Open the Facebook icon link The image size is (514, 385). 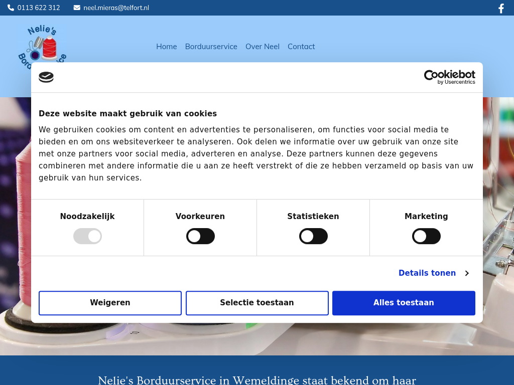pyautogui.click(x=500, y=8)
